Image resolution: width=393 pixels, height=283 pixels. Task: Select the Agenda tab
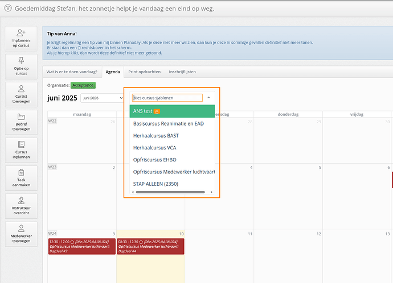click(x=113, y=72)
